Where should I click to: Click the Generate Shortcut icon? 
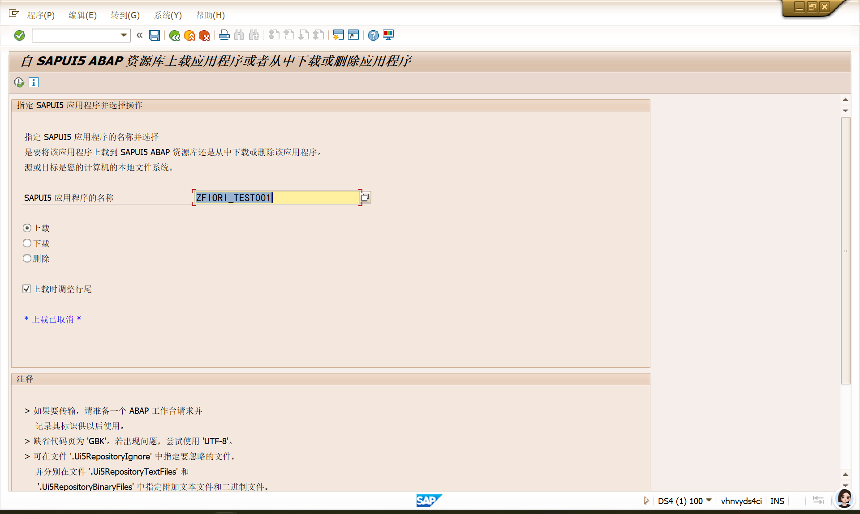[x=353, y=35]
